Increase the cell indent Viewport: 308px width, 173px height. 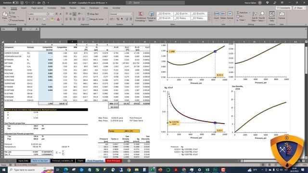tap(83, 19)
